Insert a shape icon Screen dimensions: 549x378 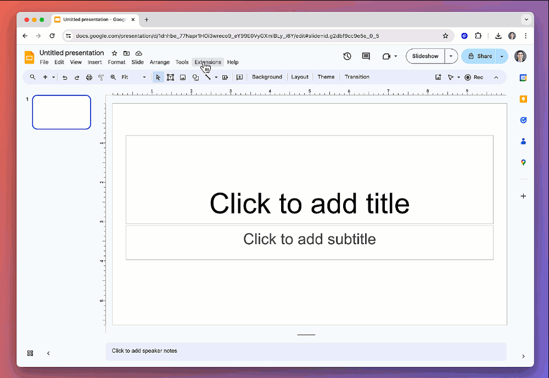(195, 77)
